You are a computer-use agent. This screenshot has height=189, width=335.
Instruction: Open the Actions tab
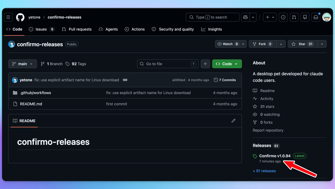(135, 29)
